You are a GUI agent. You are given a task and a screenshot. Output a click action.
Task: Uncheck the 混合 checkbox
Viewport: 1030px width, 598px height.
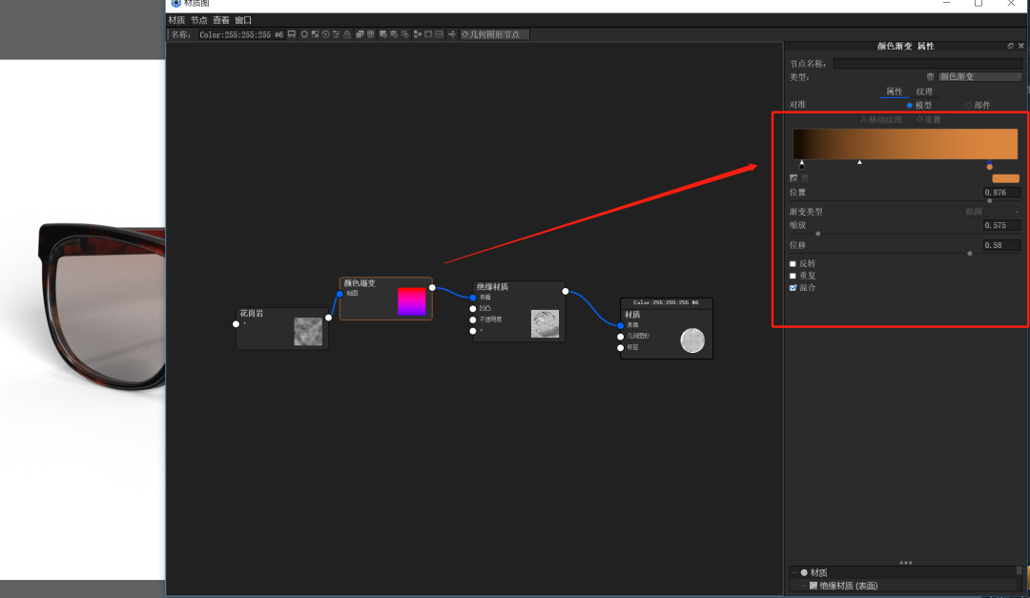click(x=793, y=288)
